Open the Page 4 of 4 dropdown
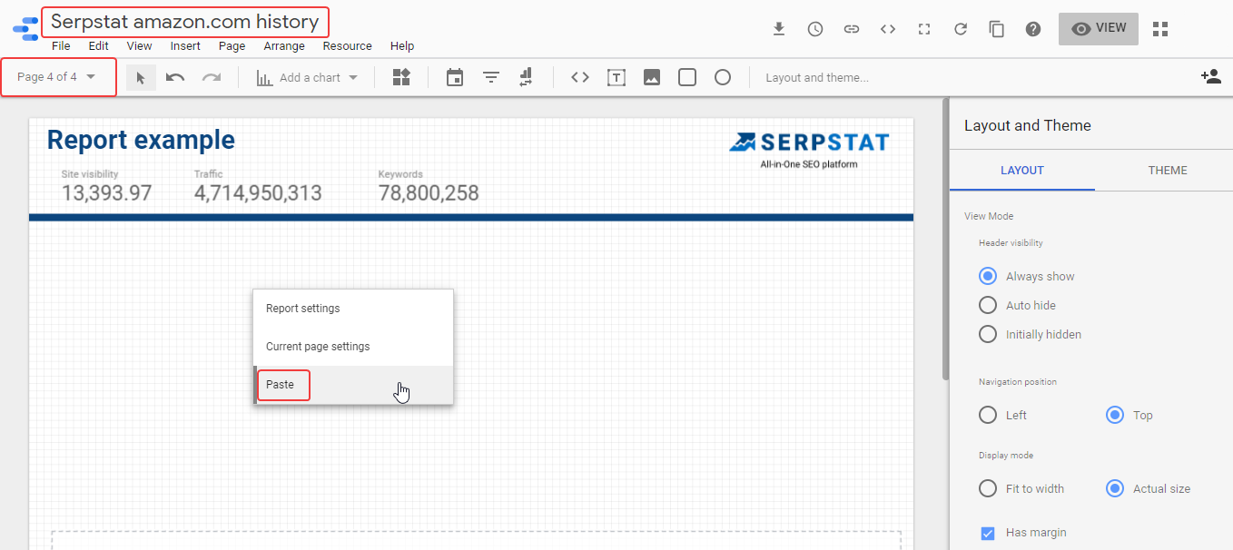The width and height of the screenshot is (1233, 550). click(58, 77)
